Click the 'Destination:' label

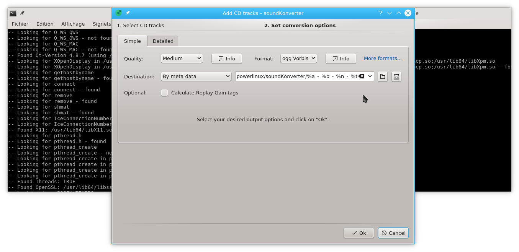139,76
